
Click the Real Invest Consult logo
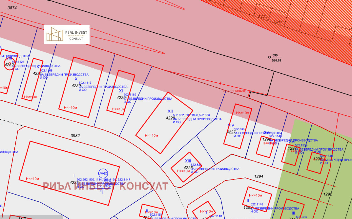pyautogui.click(x=67, y=34)
